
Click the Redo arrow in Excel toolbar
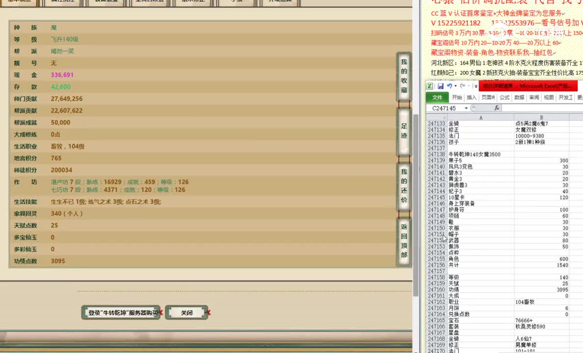[462, 86]
